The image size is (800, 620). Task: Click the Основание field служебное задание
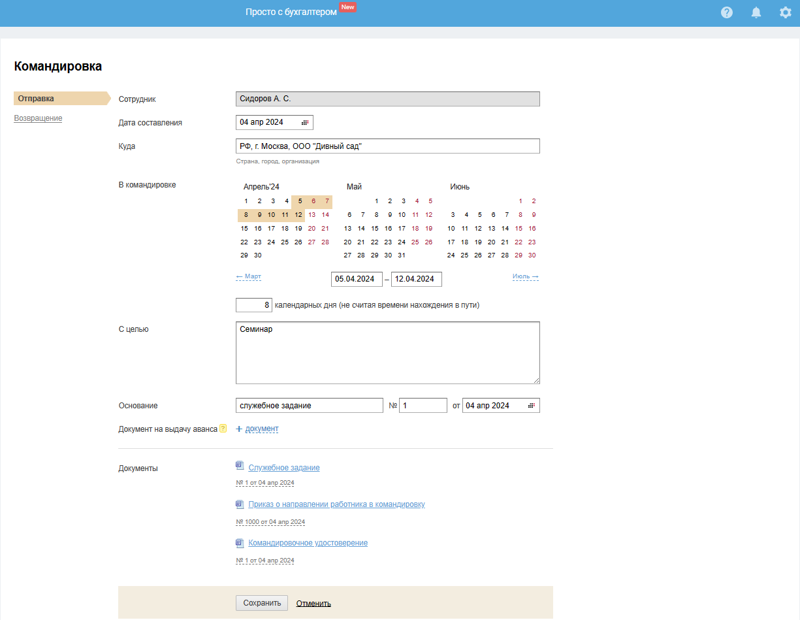(310, 406)
